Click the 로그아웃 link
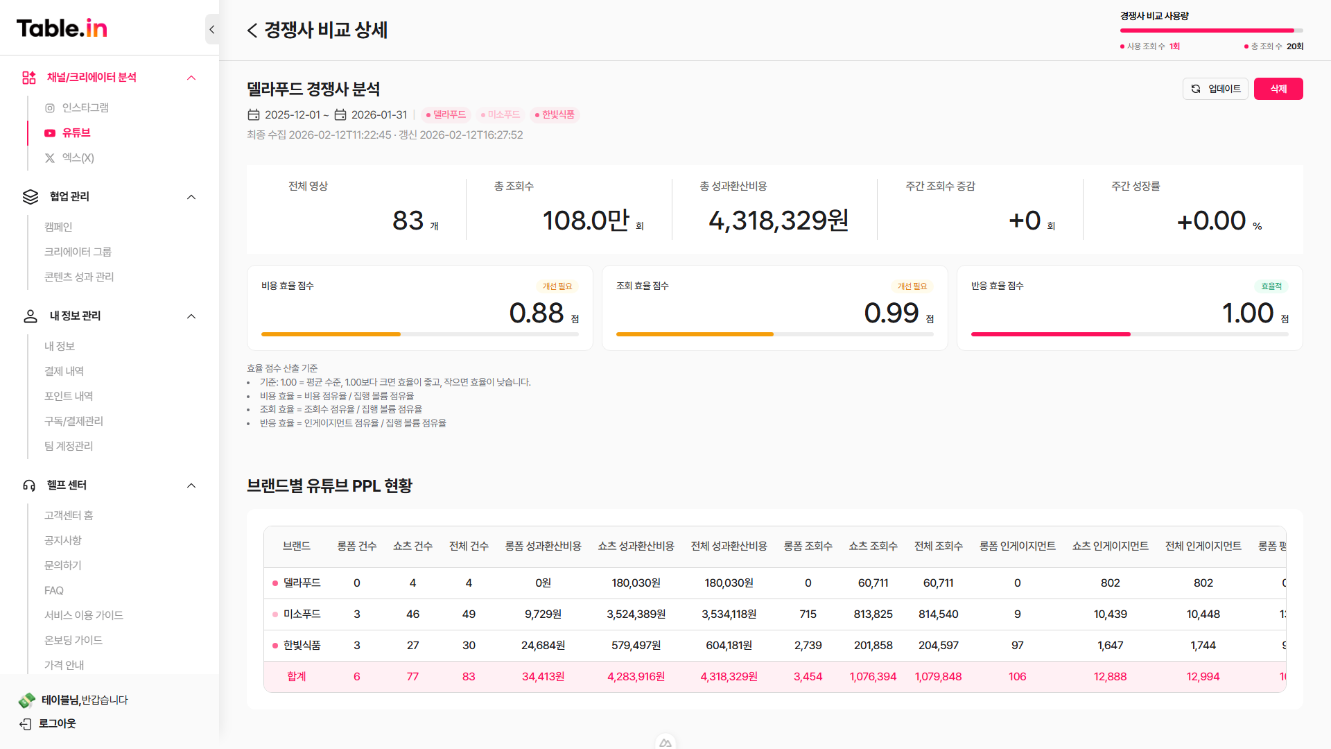Screen dimensions: 1331x749 57,724
